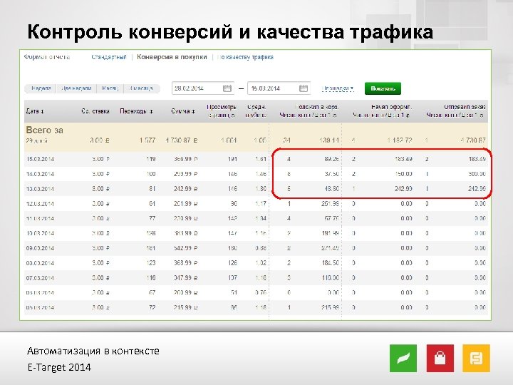
Task: Click the 184.50 cart value in 08.03.2014 row
Action: pyautogui.click(x=330, y=263)
